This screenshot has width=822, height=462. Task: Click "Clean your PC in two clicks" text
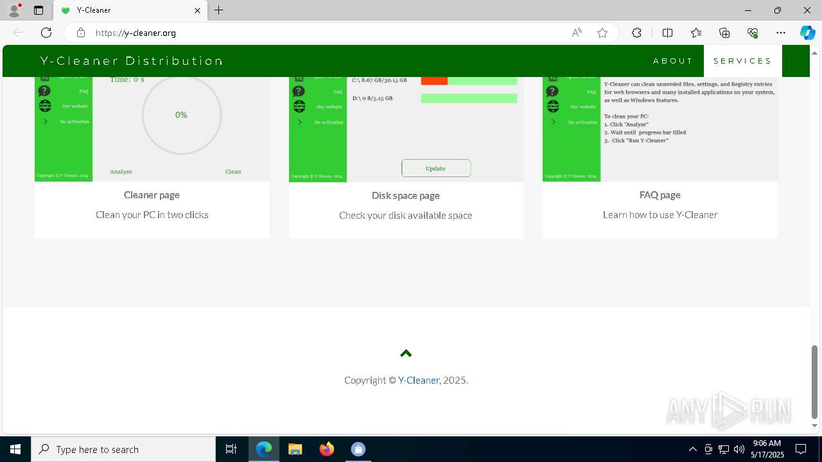(152, 215)
